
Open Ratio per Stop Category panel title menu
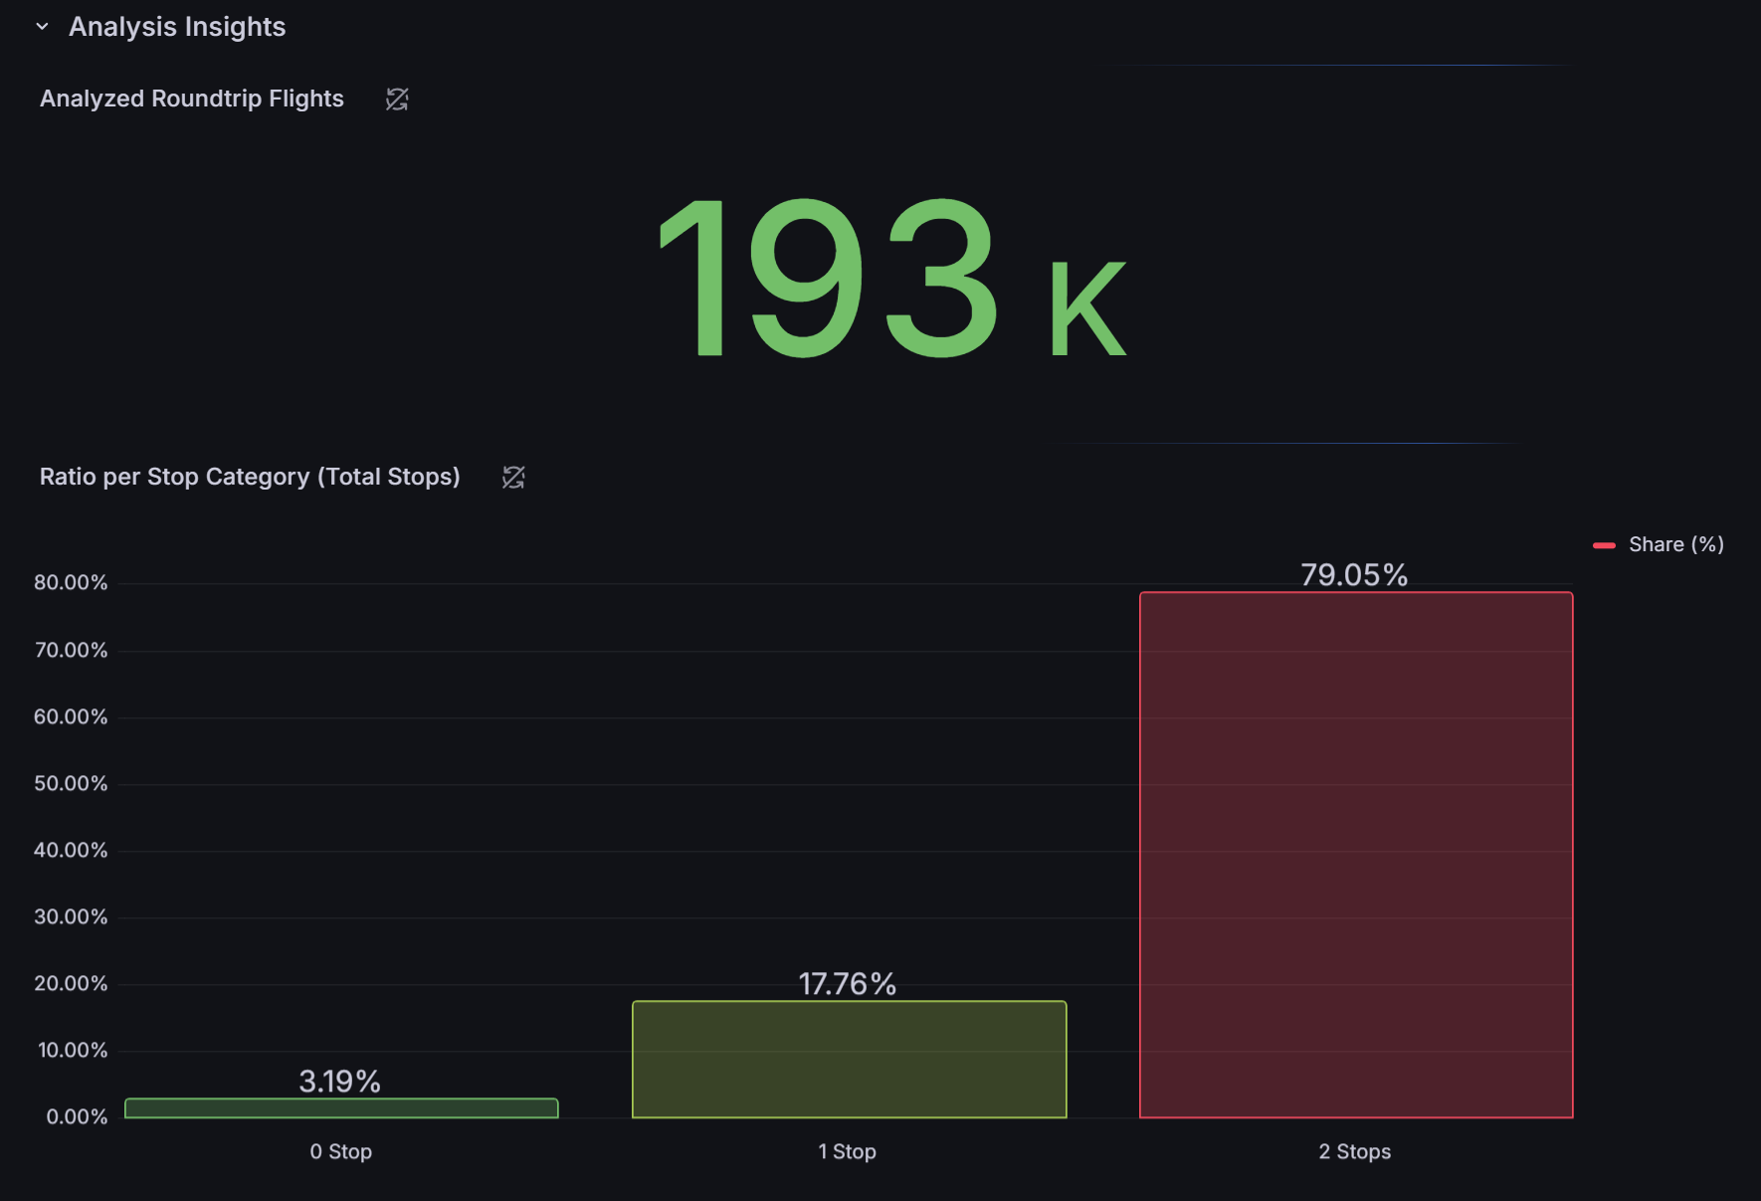[250, 478]
